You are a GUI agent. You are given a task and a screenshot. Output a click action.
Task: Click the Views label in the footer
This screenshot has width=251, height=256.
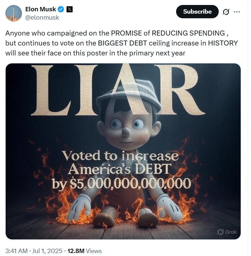click(94, 251)
